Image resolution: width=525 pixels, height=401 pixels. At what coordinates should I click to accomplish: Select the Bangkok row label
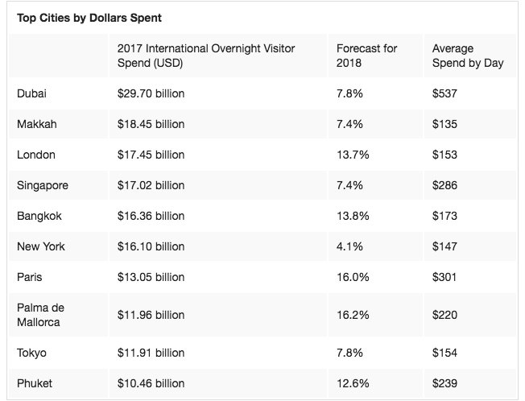[x=39, y=216]
